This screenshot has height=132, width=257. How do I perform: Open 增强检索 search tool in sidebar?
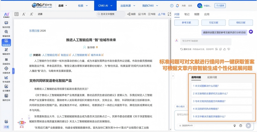point(6,33)
